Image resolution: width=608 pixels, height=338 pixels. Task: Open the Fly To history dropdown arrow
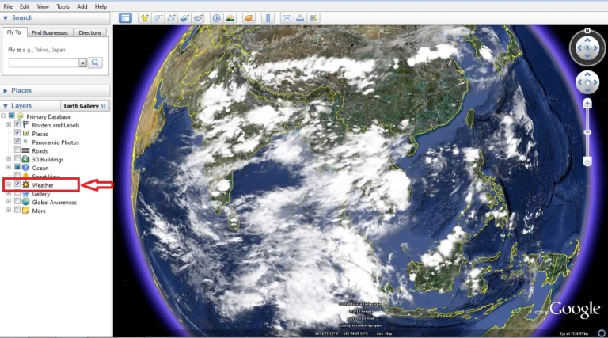82,63
